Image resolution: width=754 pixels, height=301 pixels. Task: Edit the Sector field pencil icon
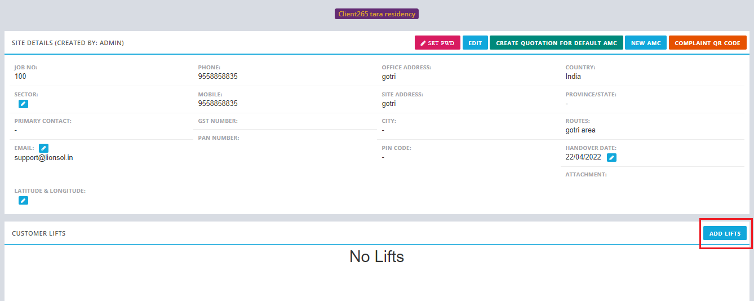pos(23,104)
